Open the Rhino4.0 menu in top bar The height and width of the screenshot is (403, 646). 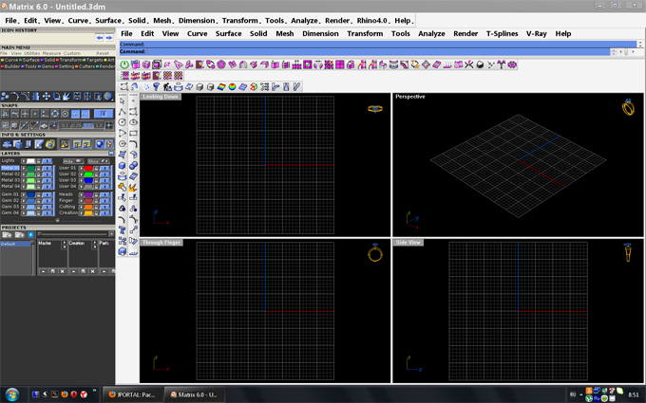(372, 21)
